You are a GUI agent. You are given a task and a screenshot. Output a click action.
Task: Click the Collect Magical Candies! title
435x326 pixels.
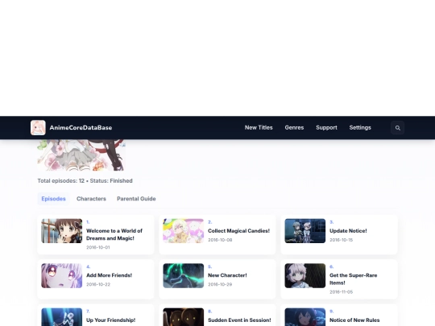(x=239, y=231)
